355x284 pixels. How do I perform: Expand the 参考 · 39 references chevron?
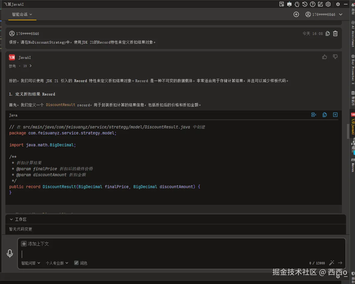pyautogui.click(x=30, y=66)
